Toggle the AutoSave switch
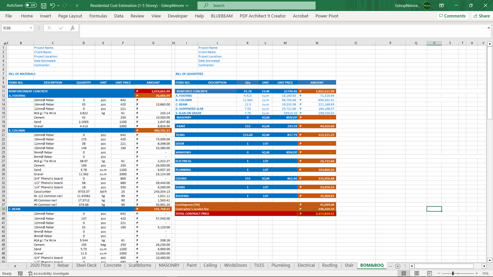Screen dimensions: 493x277 coord(31,5)
